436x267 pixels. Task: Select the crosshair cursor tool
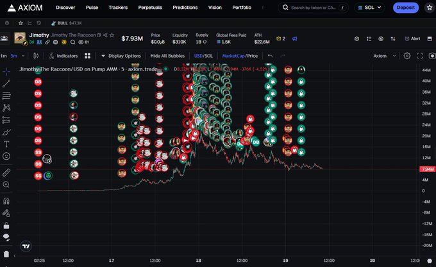[x=6, y=71]
